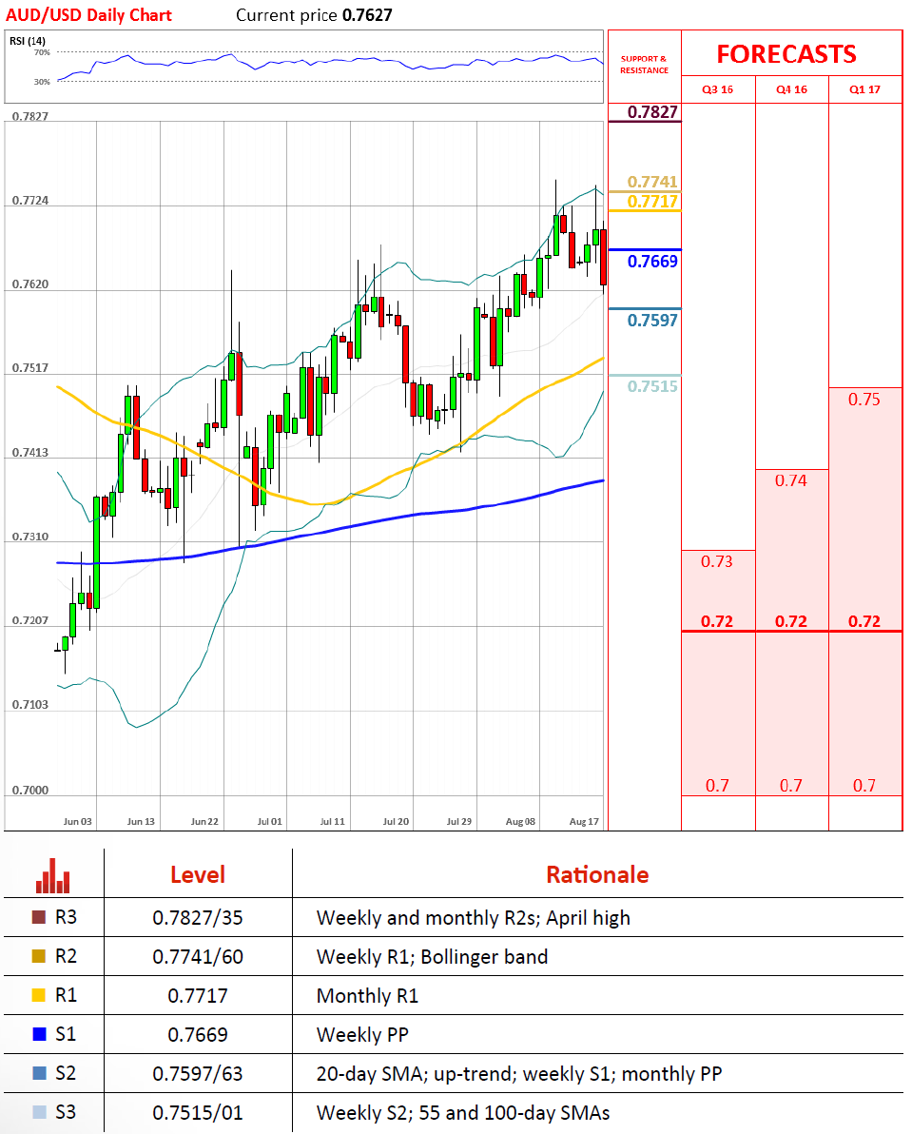912x1134 pixels.
Task: Click the Rationale column header
Action: coord(596,875)
